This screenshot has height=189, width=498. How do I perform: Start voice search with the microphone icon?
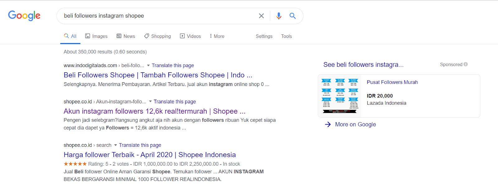279,16
